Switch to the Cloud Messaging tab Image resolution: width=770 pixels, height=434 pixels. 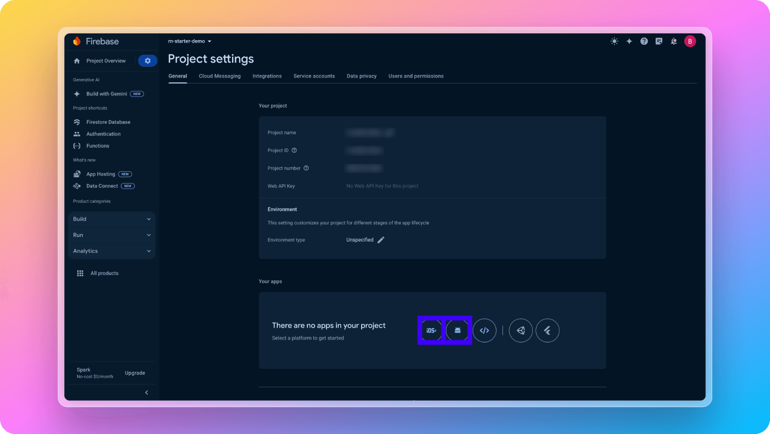[220, 76]
